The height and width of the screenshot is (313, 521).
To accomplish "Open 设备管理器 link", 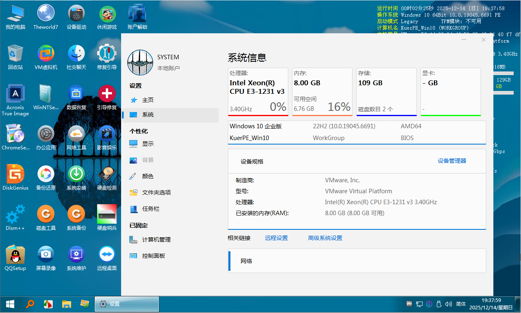I will pyautogui.click(x=452, y=161).
